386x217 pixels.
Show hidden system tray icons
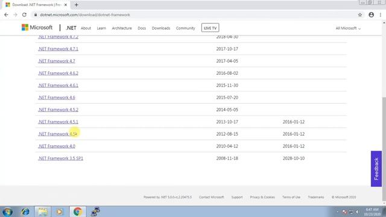pyautogui.click(x=337, y=212)
